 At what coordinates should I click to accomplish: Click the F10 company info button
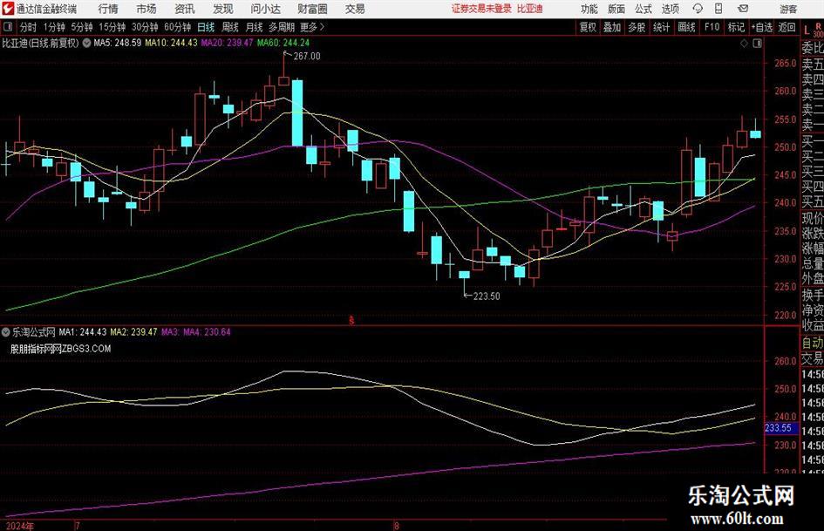[712, 27]
